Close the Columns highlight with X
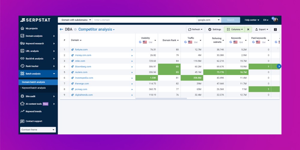 [x=248, y=29]
